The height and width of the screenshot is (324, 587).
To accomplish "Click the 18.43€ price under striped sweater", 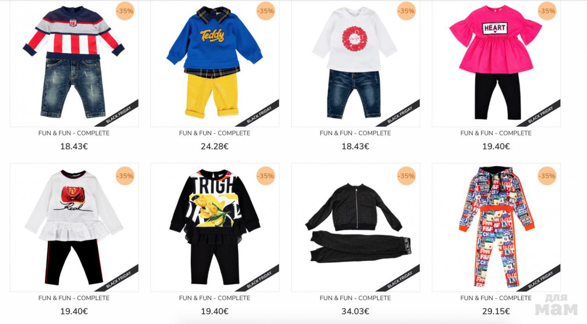I will click(74, 146).
